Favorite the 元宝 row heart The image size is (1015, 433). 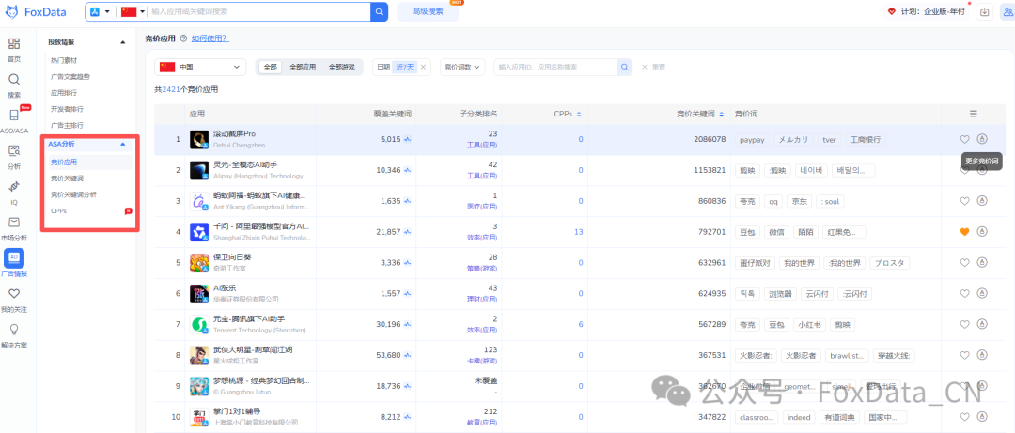pyautogui.click(x=964, y=324)
